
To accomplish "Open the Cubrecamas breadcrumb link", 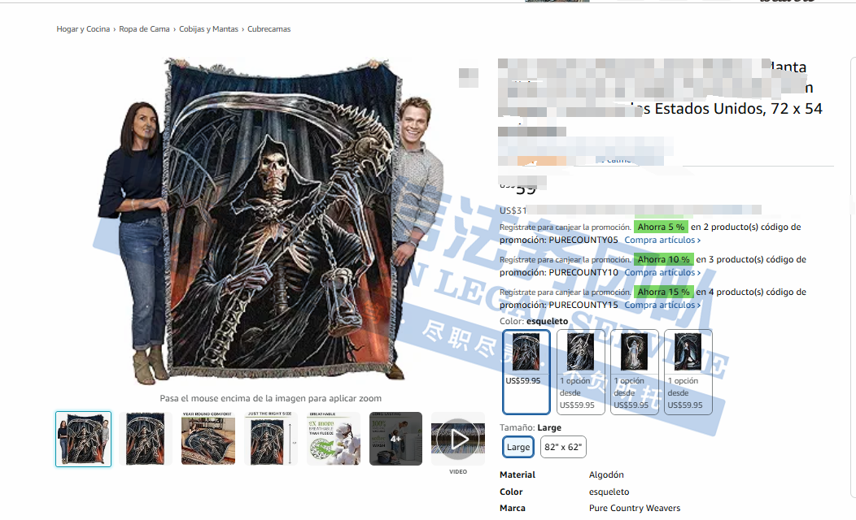I will tap(269, 29).
